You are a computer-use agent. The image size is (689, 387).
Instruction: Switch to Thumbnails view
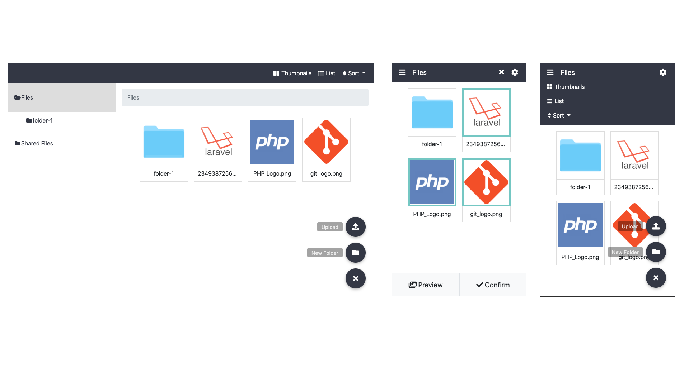tap(292, 73)
